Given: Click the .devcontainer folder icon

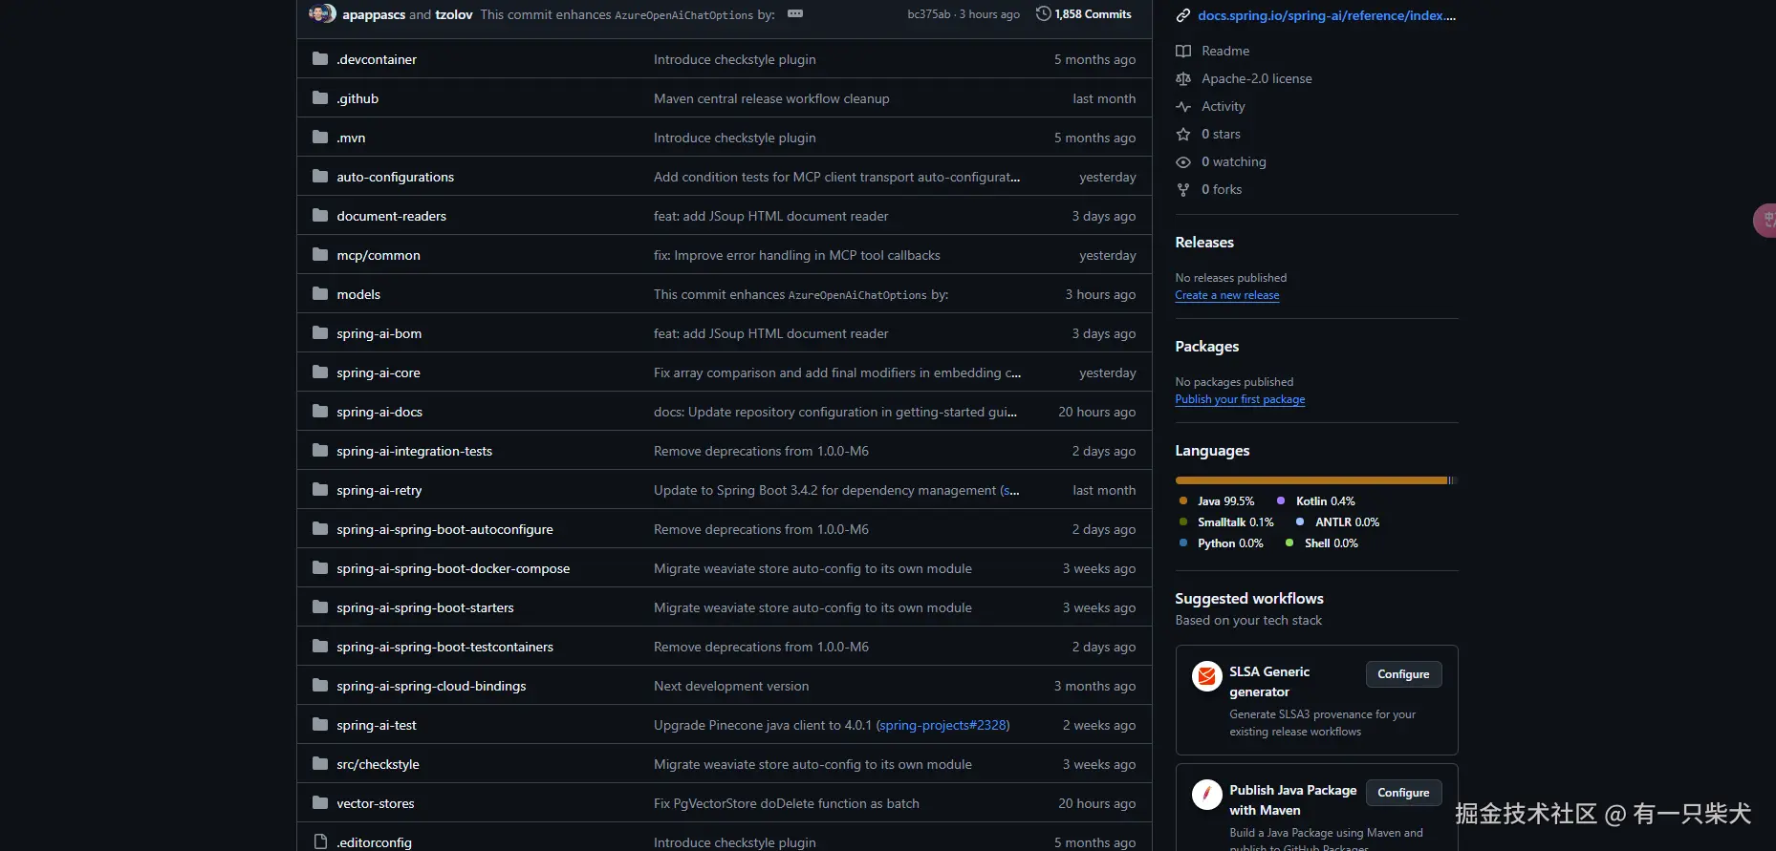Looking at the screenshot, I should coord(320,59).
